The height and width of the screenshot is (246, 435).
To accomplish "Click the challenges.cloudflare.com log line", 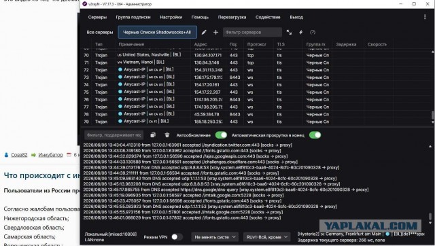I will pyautogui.click(x=190, y=162).
